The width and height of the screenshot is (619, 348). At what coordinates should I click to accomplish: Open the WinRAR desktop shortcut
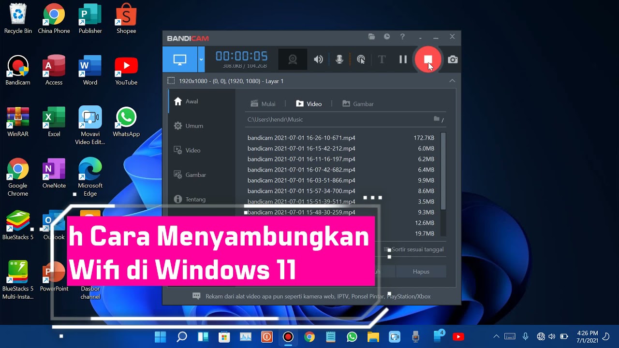coord(18,122)
